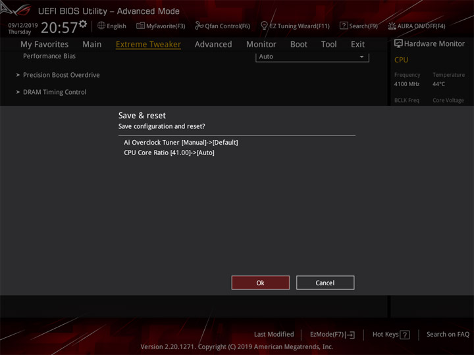Viewport: 474px width, 355px height.
Task: Click the Save & reset dialog title
Action: [x=142, y=116]
